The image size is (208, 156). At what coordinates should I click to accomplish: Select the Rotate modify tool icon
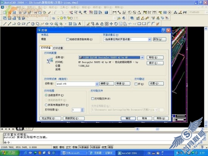(x=116, y=24)
